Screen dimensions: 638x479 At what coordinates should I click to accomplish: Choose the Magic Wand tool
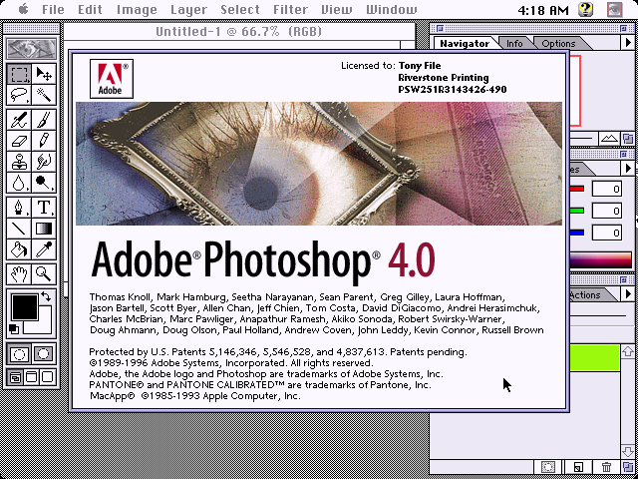tap(44, 96)
